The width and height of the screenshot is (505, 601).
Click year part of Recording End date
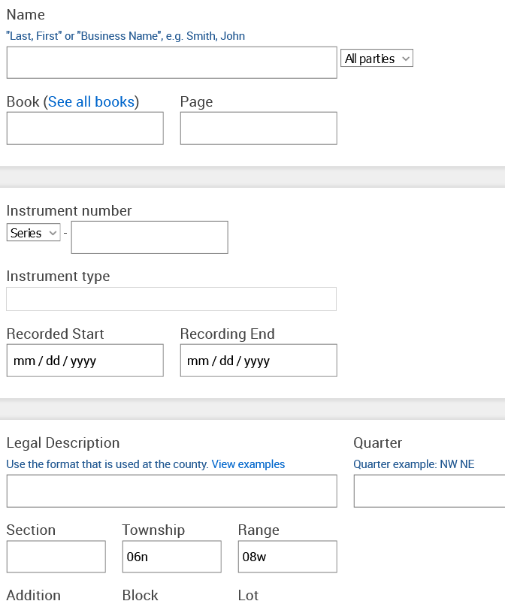click(x=257, y=361)
